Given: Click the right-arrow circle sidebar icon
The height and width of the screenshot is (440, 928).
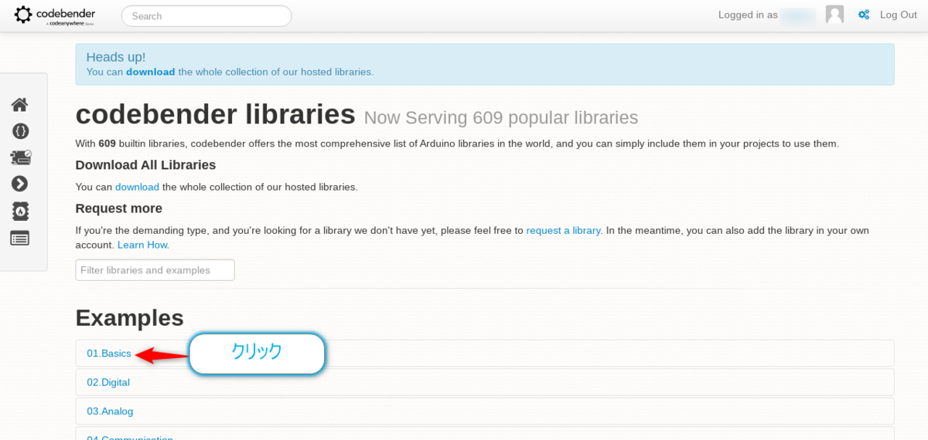Looking at the screenshot, I should 20,184.
